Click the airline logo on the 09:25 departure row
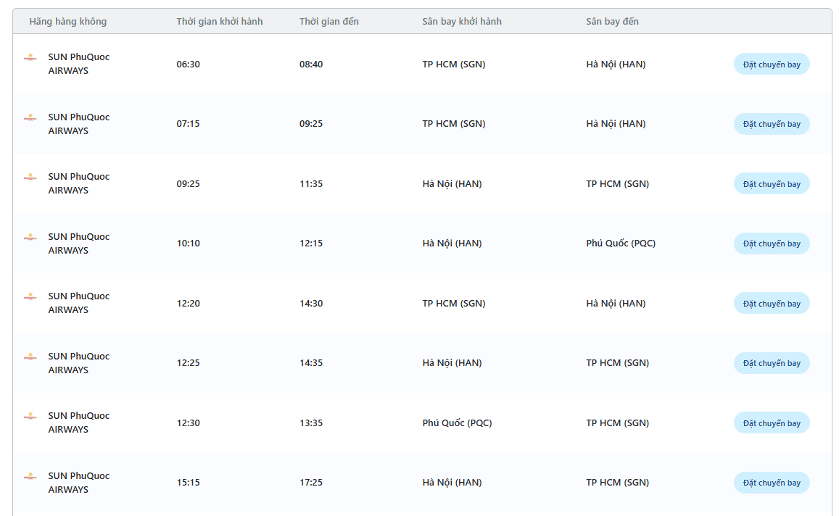This screenshot has width=839, height=516. 30,177
